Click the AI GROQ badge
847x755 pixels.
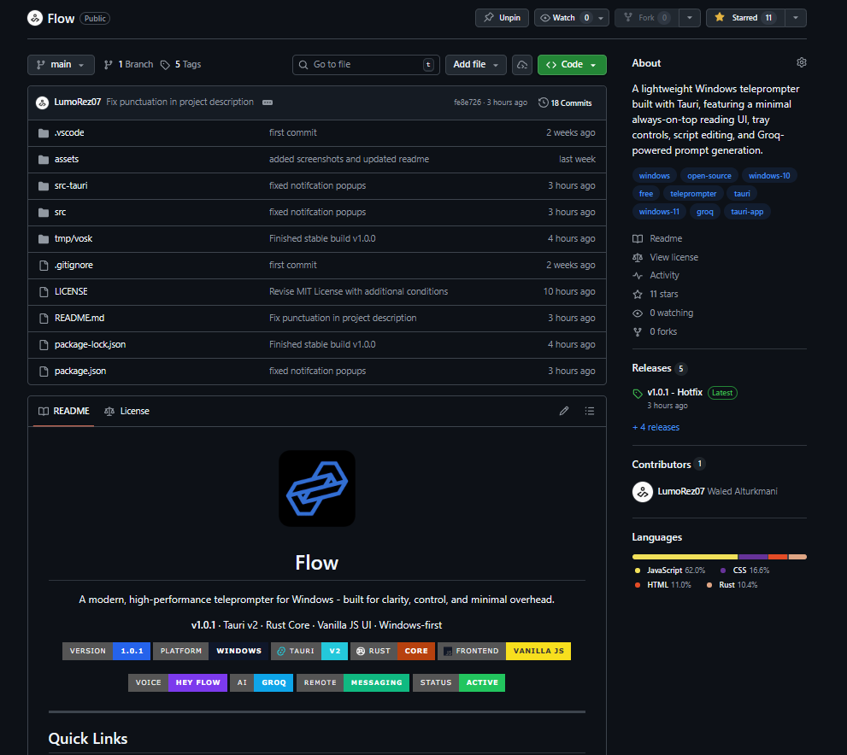[x=262, y=682]
